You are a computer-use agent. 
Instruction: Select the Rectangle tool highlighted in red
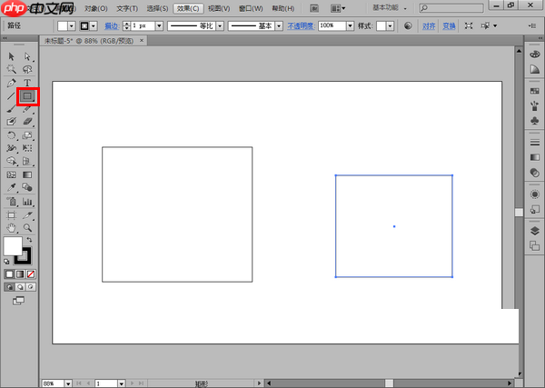[27, 95]
